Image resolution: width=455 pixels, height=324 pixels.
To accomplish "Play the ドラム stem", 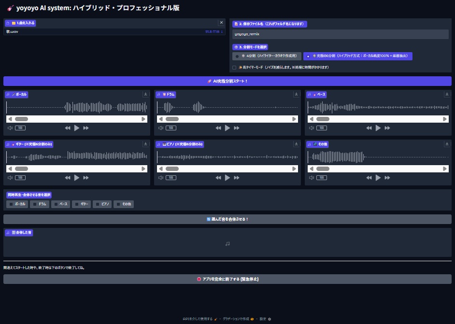I will 227,127.
